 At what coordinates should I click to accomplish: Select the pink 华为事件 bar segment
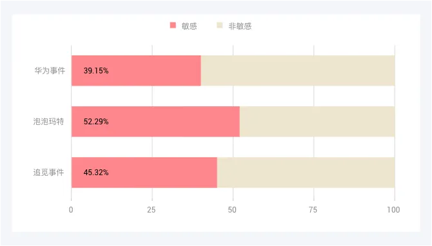136,71
